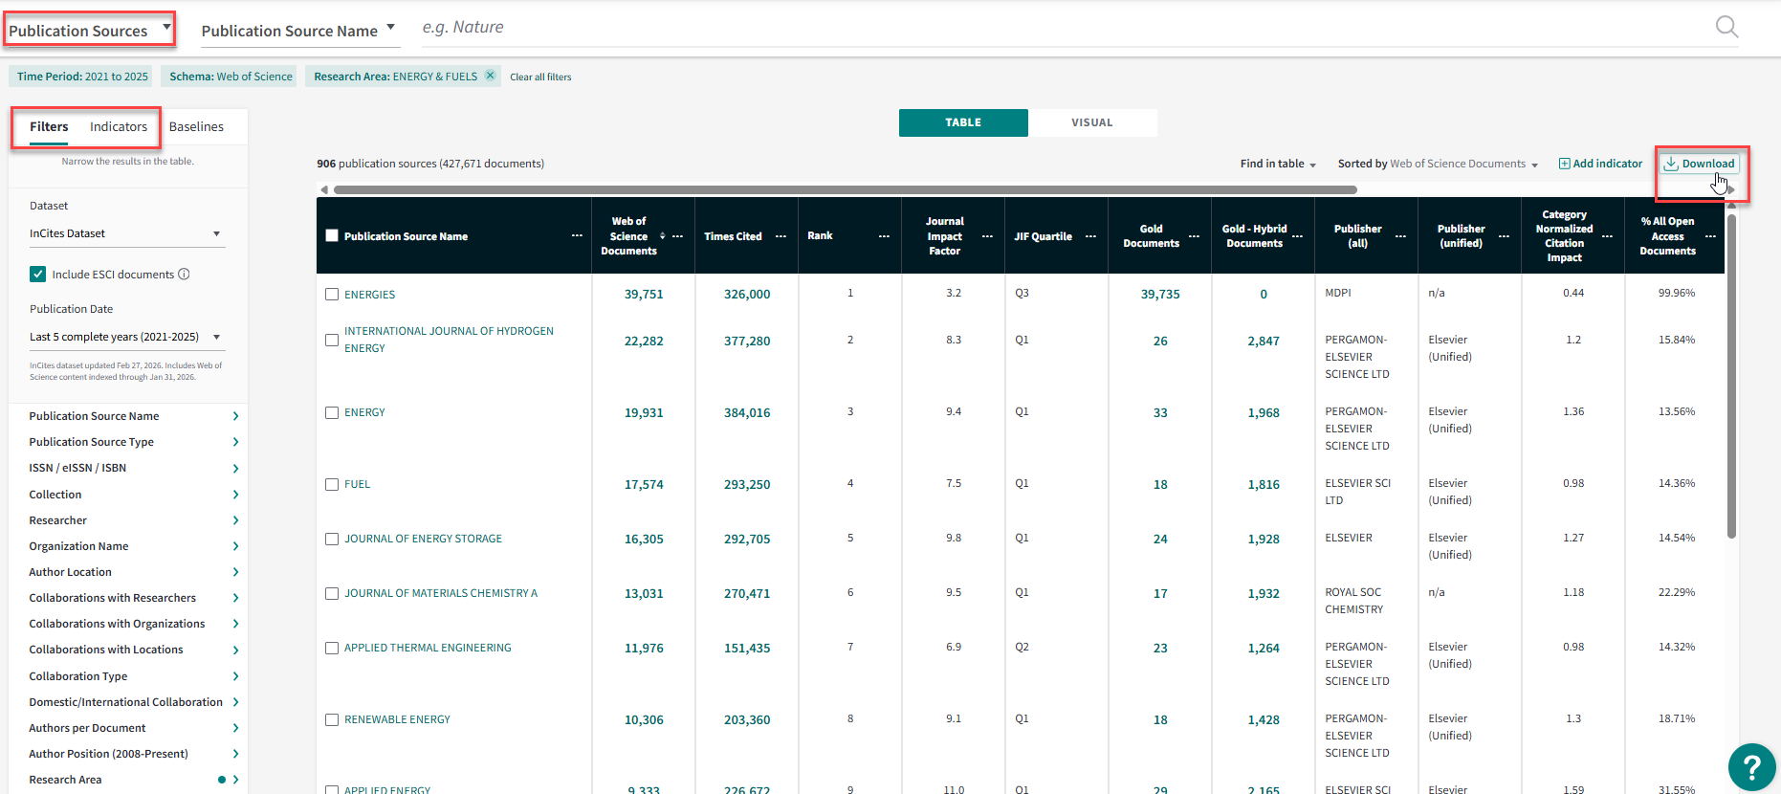Open Rank column options menu
1781x794 pixels.
click(x=884, y=236)
